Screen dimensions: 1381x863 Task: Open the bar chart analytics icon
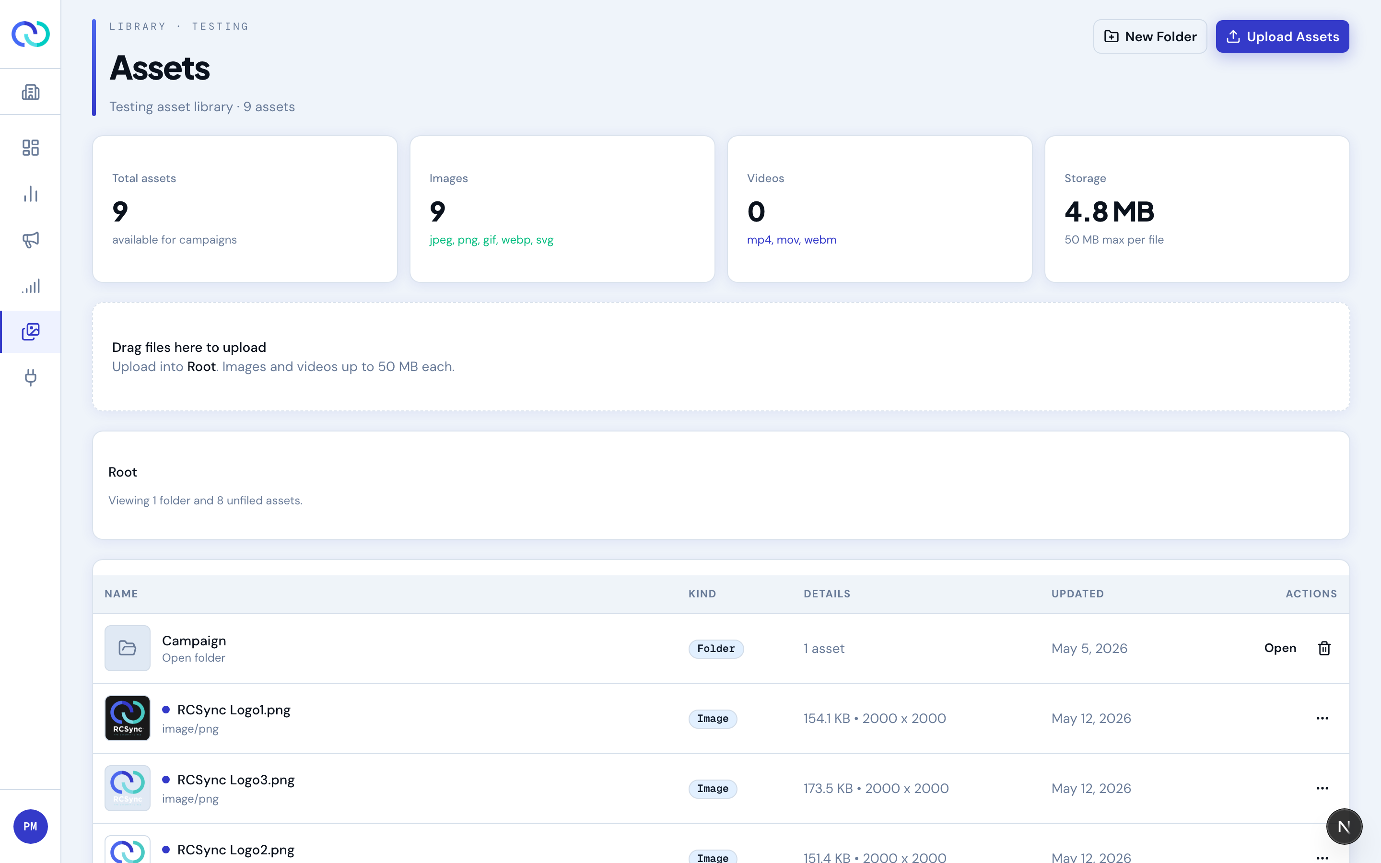tap(30, 194)
